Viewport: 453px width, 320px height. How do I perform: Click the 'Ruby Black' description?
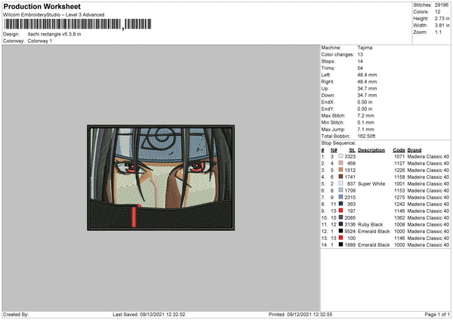[x=371, y=224]
